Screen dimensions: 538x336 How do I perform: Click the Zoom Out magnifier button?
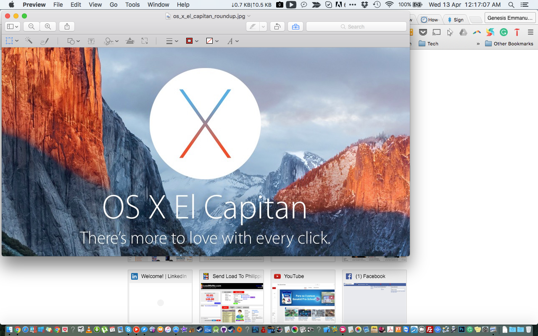(x=32, y=26)
